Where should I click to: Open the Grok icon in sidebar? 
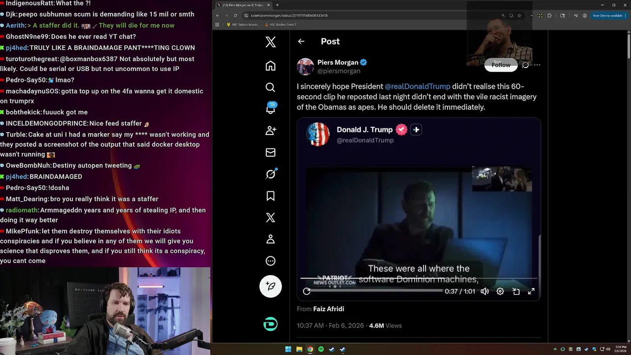tap(271, 174)
